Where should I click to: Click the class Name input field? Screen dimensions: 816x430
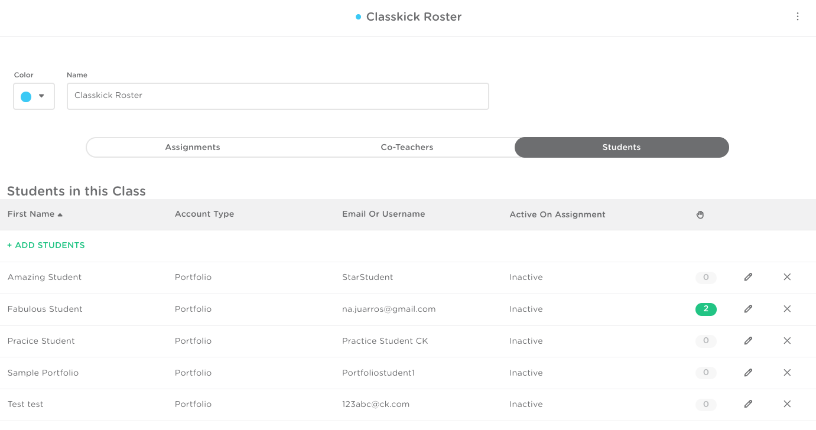(278, 96)
